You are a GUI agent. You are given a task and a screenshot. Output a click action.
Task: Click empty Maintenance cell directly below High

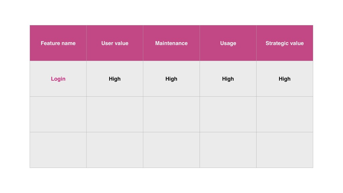click(171, 114)
